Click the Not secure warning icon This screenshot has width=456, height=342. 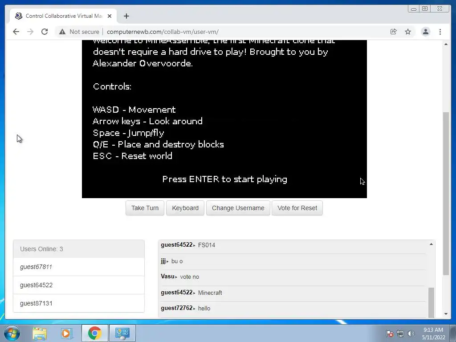coord(62,32)
